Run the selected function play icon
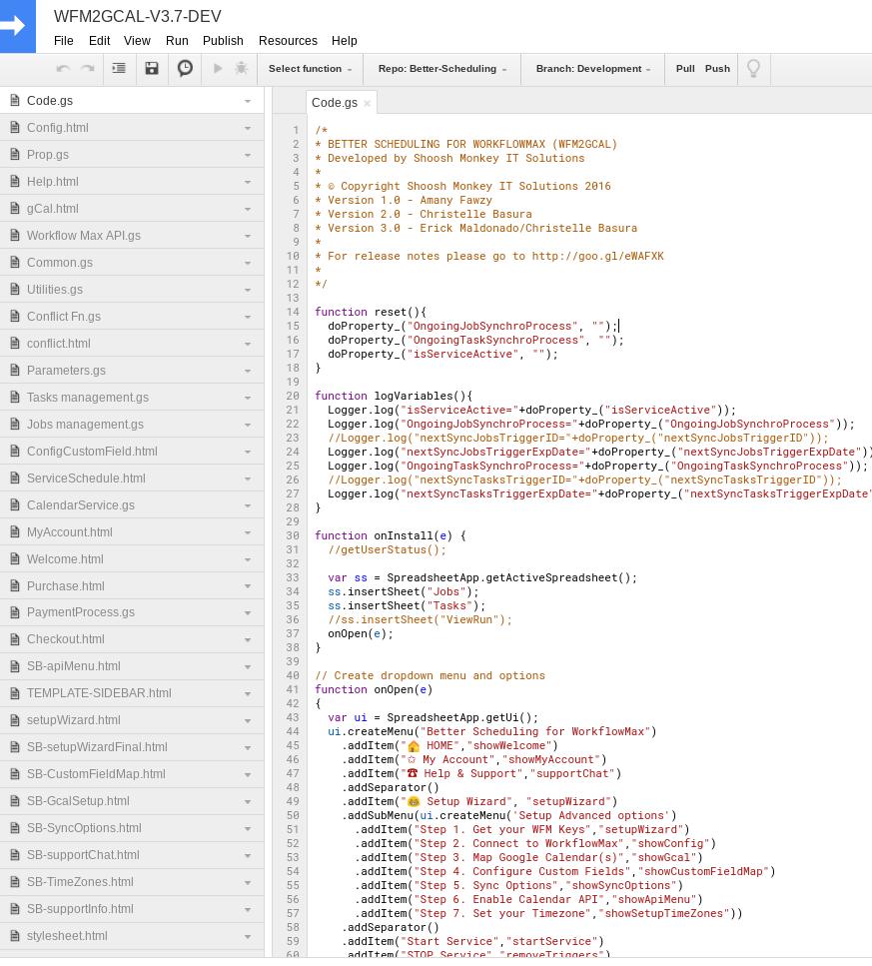The image size is (872, 966). [218, 69]
